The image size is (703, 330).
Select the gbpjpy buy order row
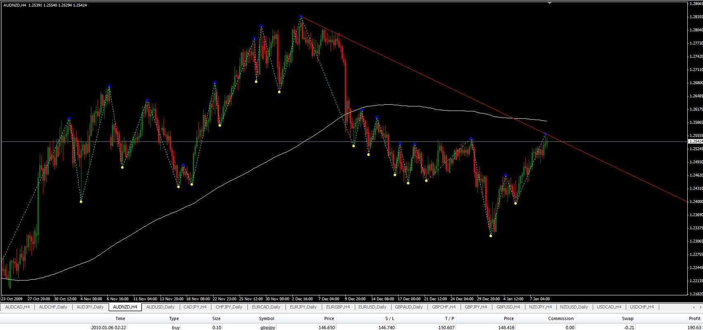(x=266, y=327)
